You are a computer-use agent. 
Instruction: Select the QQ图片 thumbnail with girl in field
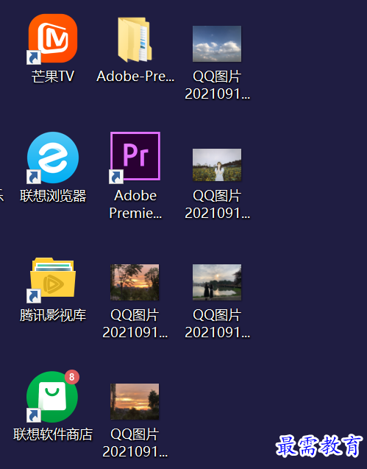click(217, 165)
